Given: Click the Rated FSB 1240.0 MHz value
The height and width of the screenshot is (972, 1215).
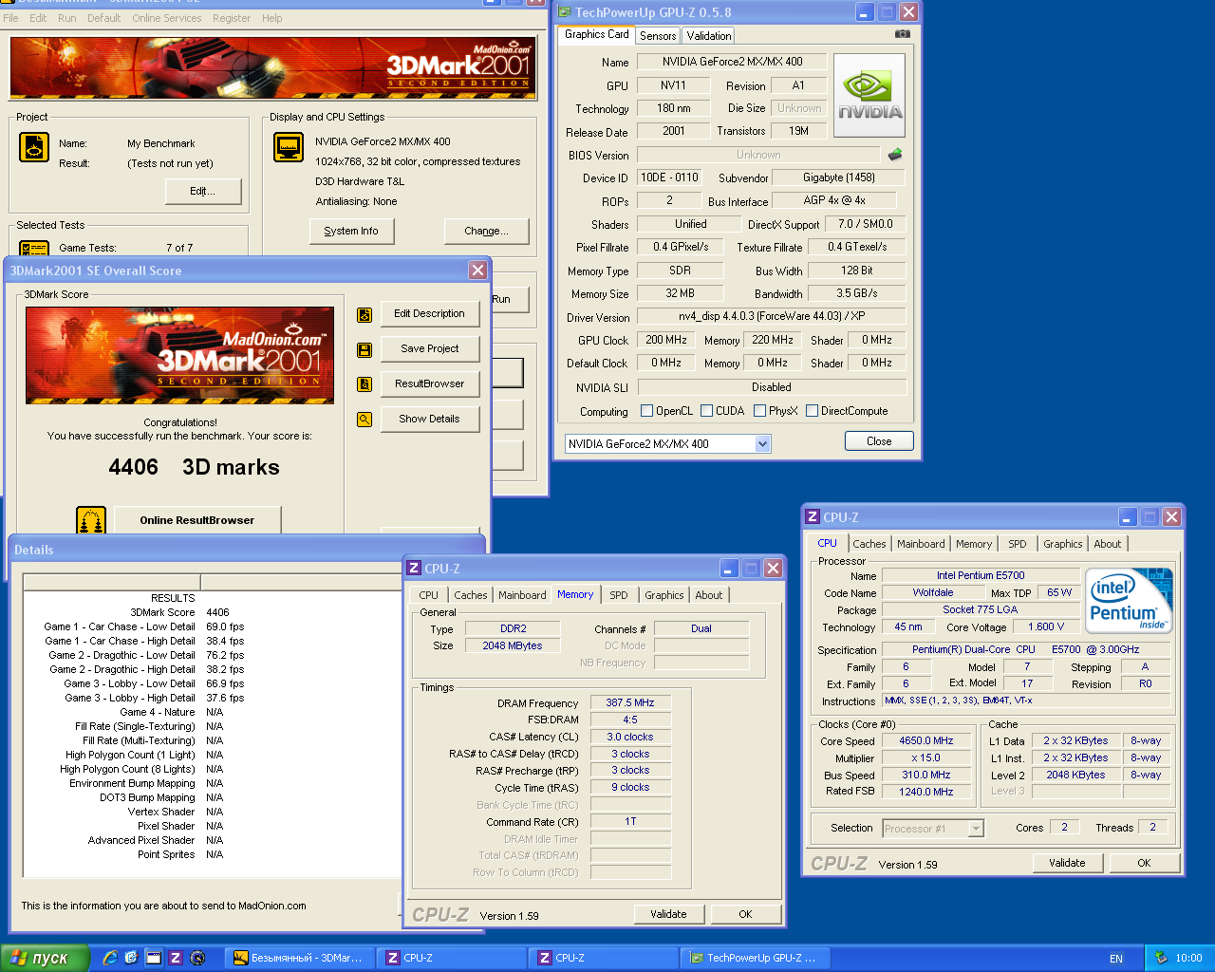Looking at the screenshot, I should coord(926,792).
